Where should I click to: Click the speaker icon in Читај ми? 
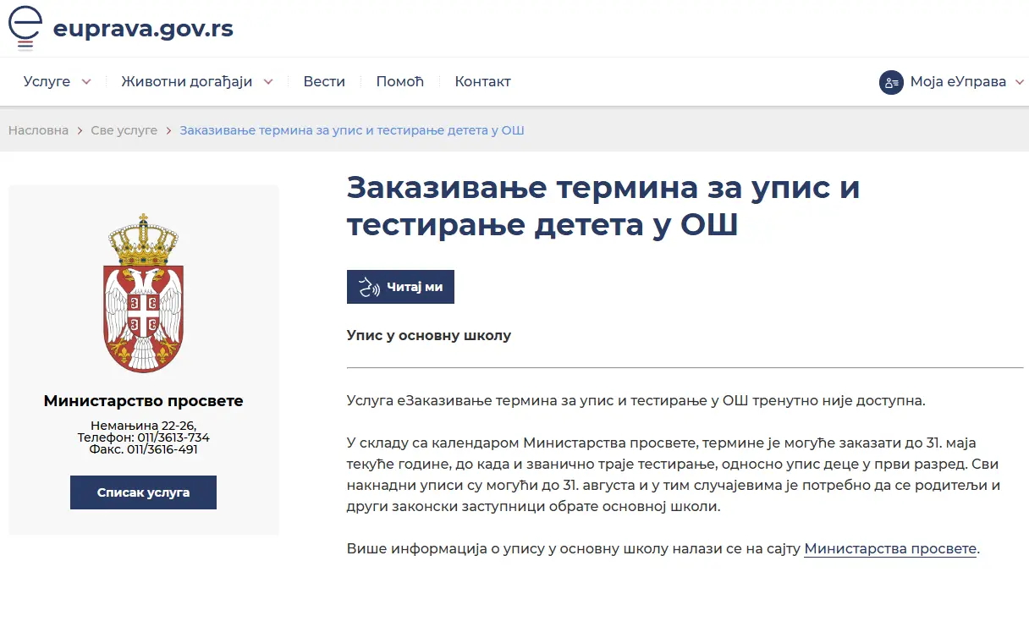click(x=369, y=287)
